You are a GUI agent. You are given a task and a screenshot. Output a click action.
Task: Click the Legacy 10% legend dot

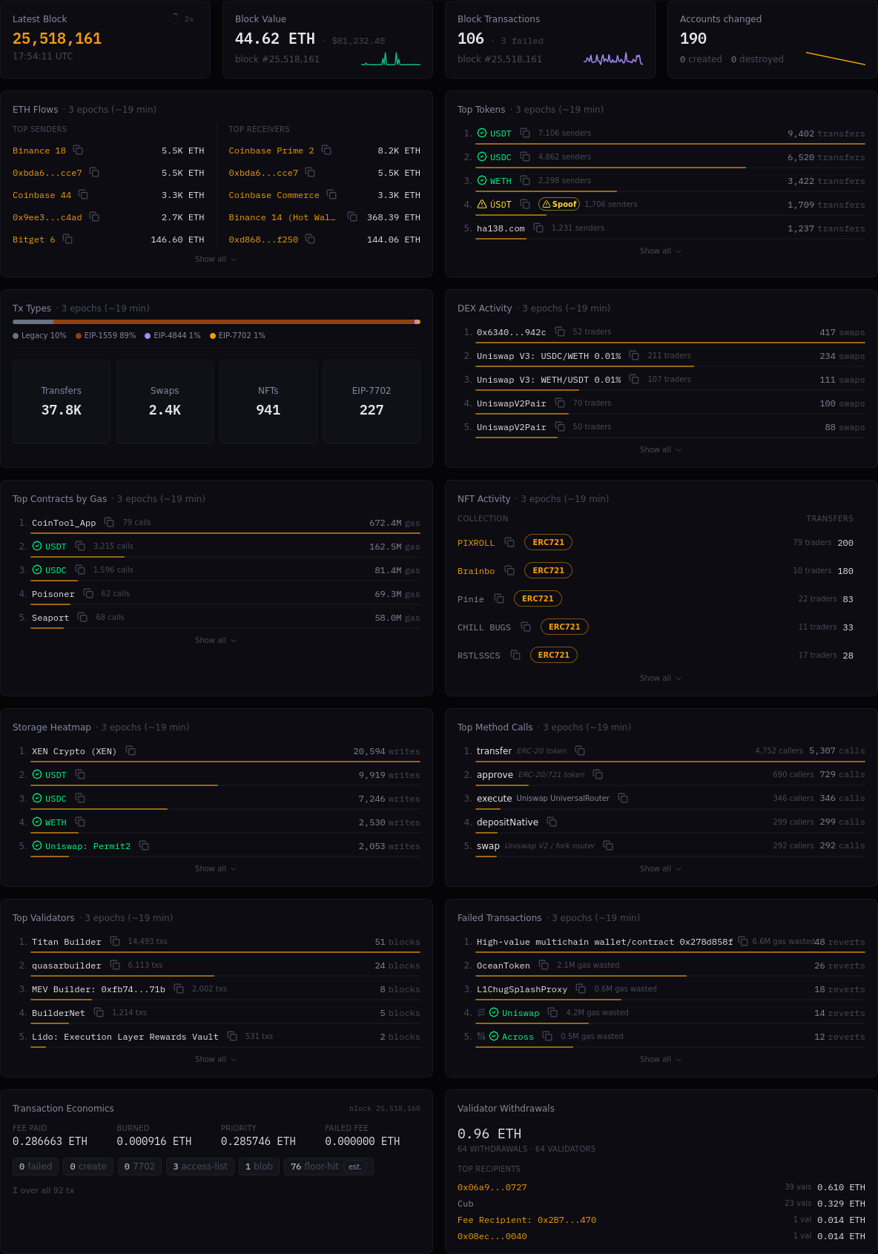pyautogui.click(x=16, y=336)
